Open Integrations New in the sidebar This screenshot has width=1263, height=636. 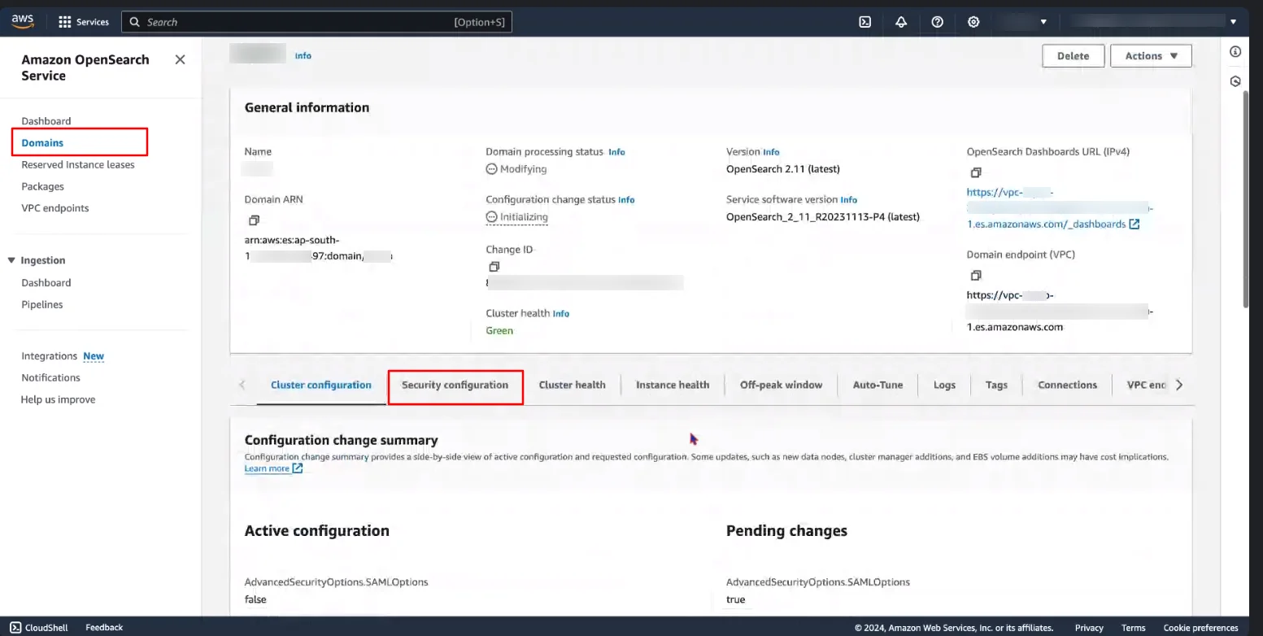[63, 356]
